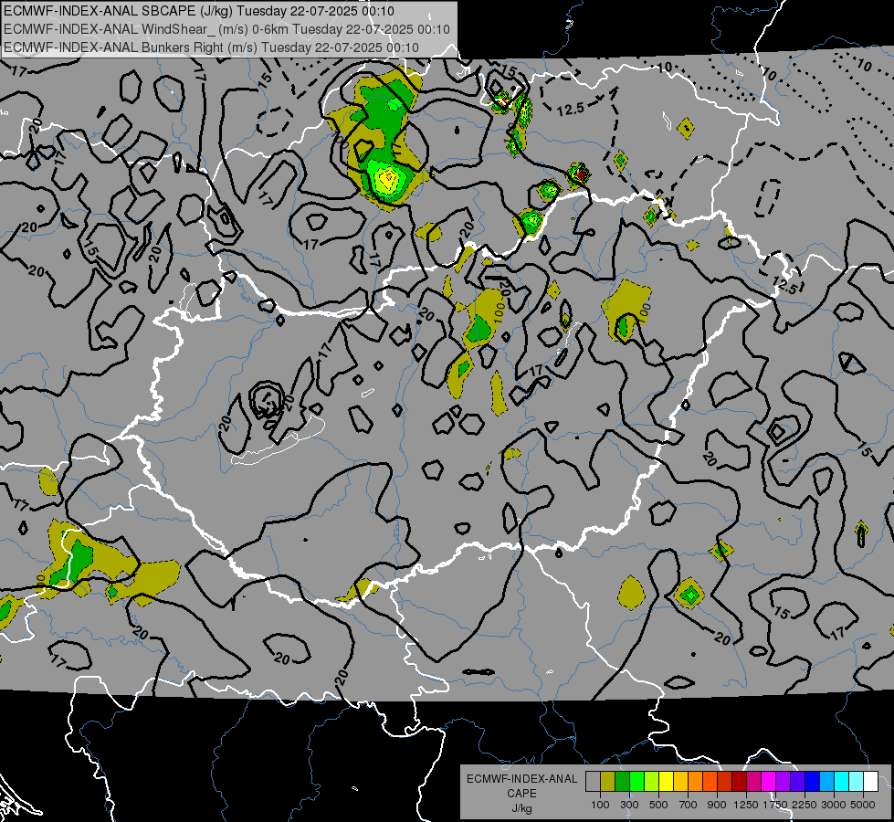Click the olive swatch in CAPE legend
The height and width of the screenshot is (822, 894).
pos(608,782)
